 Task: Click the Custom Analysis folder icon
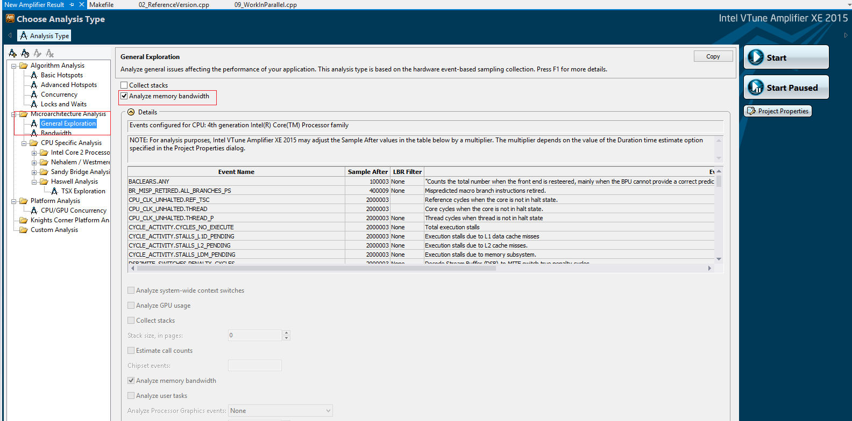point(24,230)
